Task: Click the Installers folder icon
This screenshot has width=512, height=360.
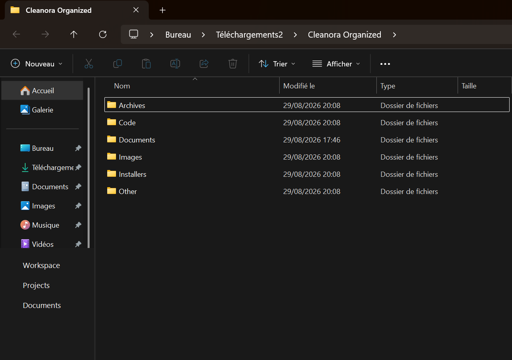Action: 112,174
